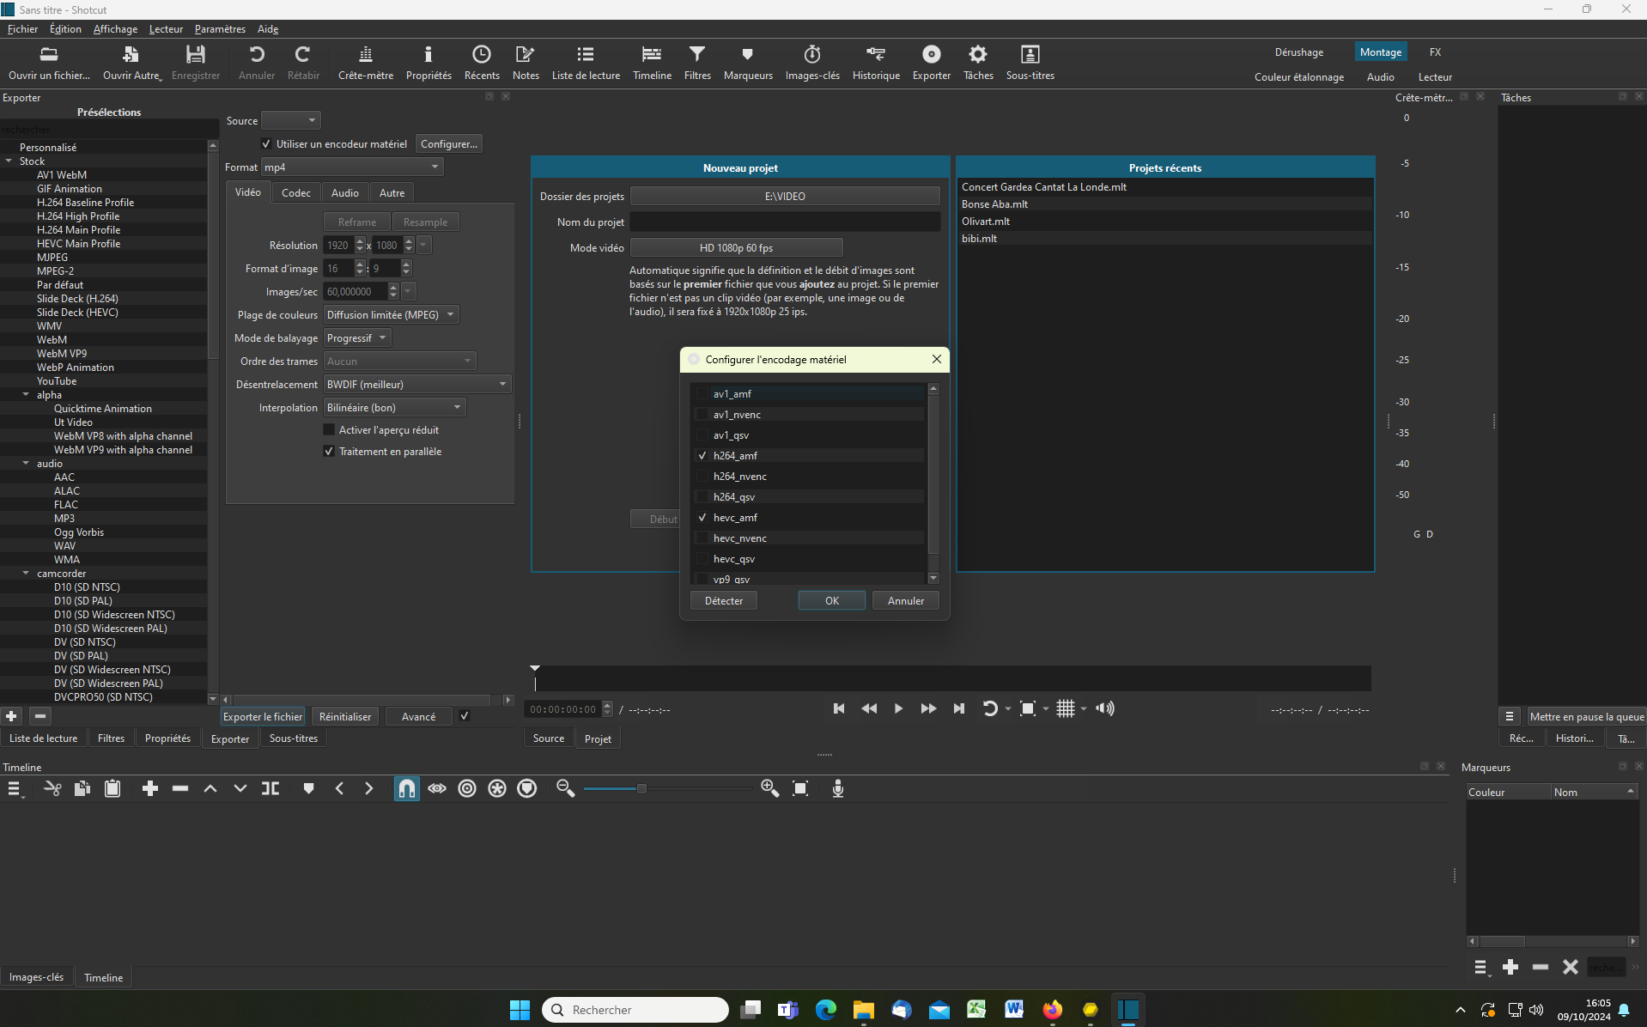1647x1027 pixels.
Task: Uncheck Traitement en parallèle checkbox
Action: coord(328,452)
